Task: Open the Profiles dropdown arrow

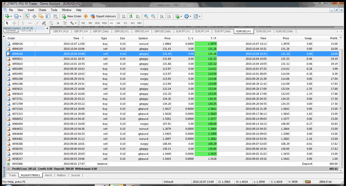Action: coord(21,16)
